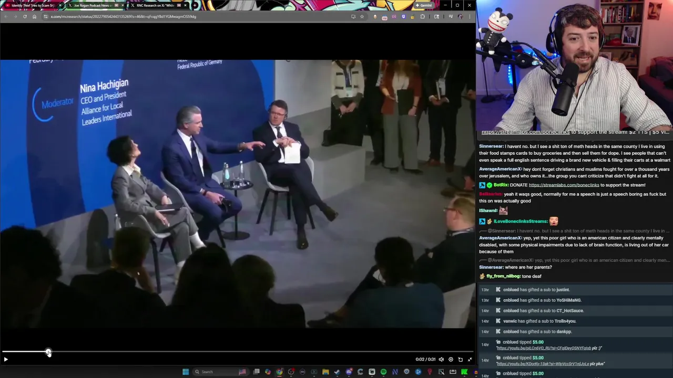Click the BotRix username in chat
Viewport: 673px width, 378px height.
(501, 185)
